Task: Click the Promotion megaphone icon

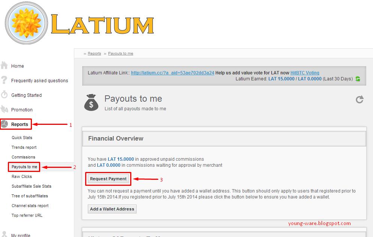Action: [4, 109]
